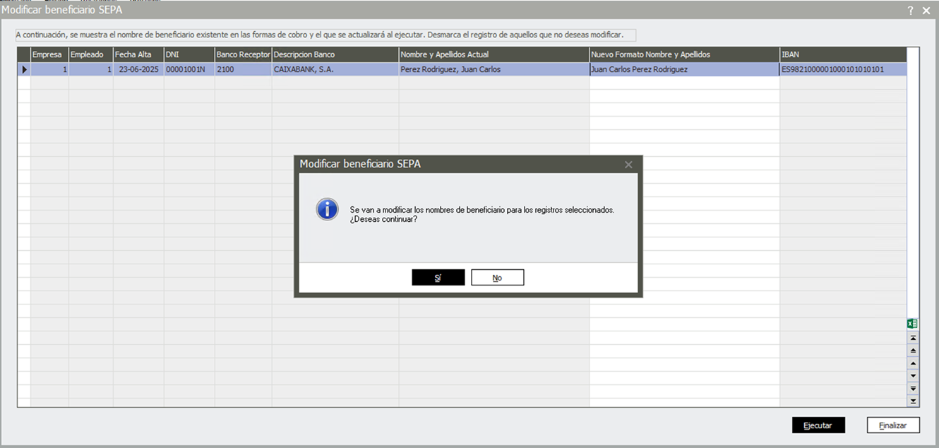
Task: Close the Modificar beneficiario SEPA confirmation dialog
Action: pyautogui.click(x=628, y=165)
